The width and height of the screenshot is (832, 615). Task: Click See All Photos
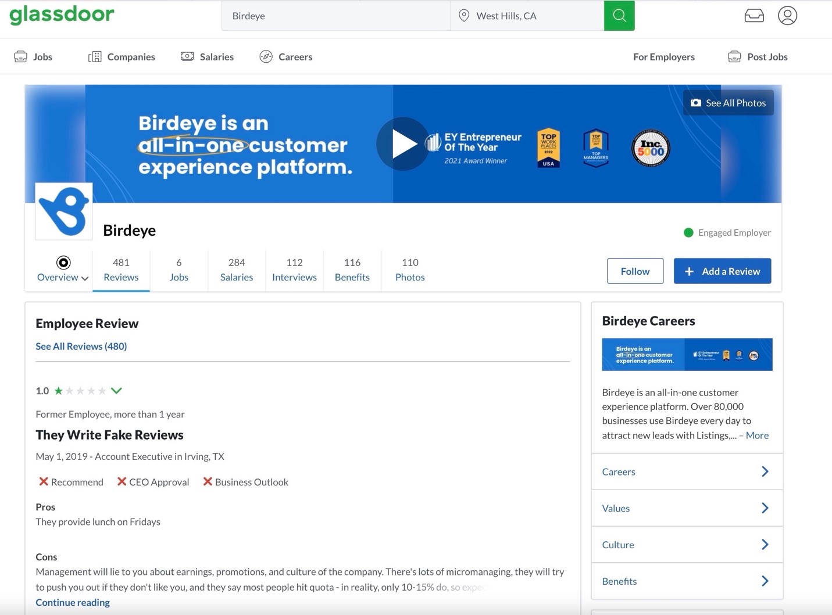pyautogui.click(x=727, y=102)
